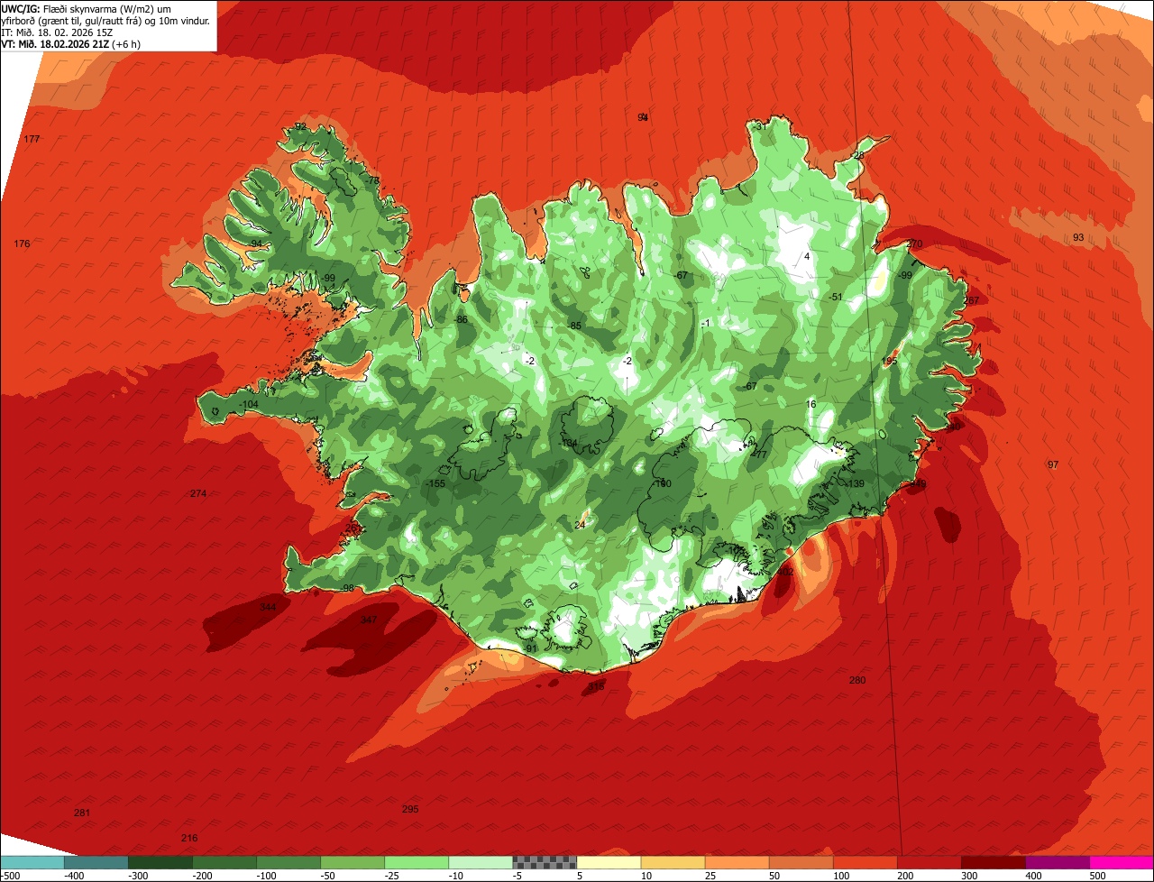Click the '-500' legend label

tap(11, 876)
